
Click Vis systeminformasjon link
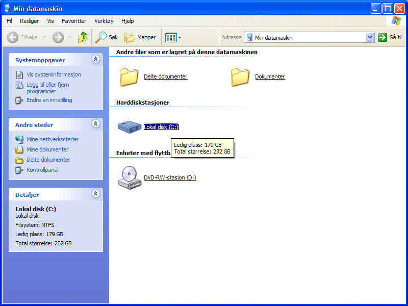coord(54,74)
